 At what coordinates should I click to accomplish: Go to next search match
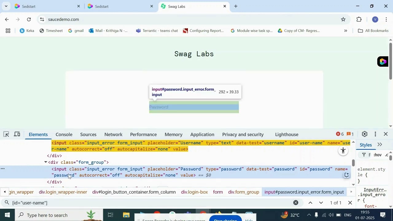[x=321, y=203]
